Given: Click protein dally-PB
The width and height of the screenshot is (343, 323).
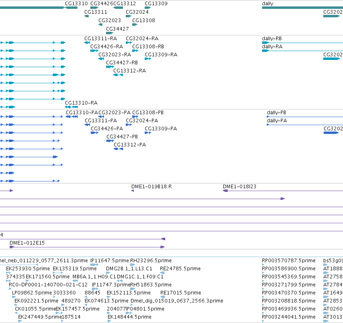Looking at the screenshot, I should (276, 113).
